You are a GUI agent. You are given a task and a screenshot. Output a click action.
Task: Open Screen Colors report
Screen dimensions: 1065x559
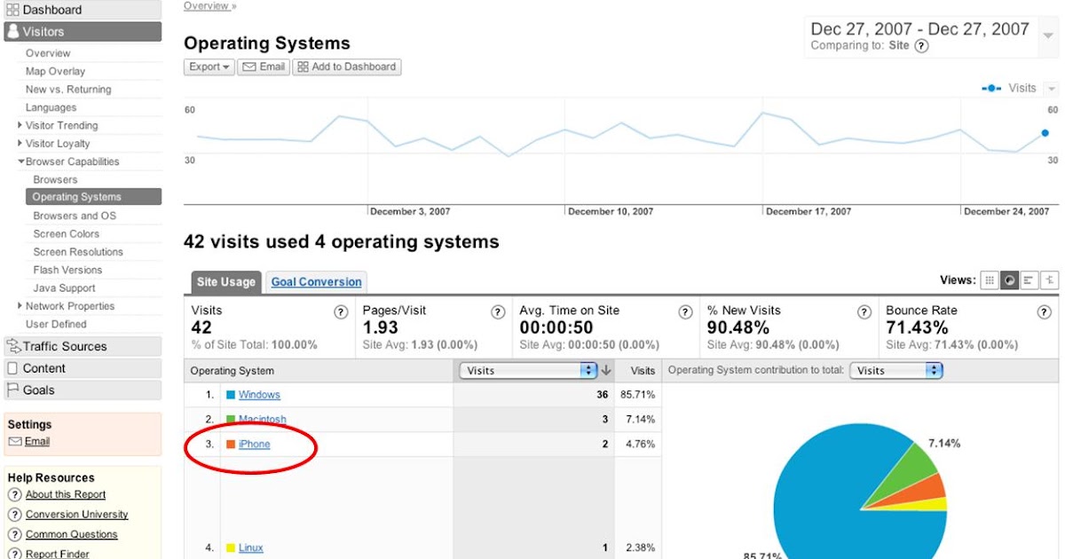(x=67, y=234)
